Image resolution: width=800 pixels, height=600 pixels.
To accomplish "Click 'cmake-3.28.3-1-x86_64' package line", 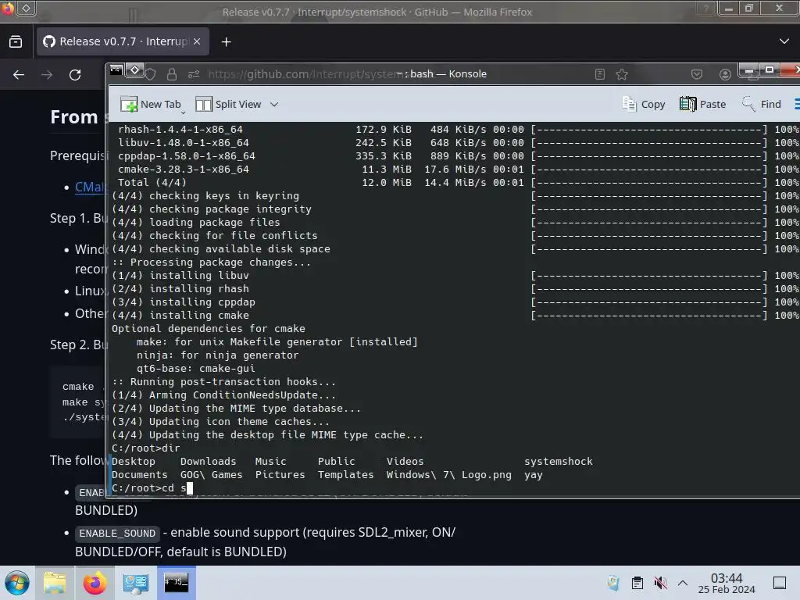I will 183,170.
